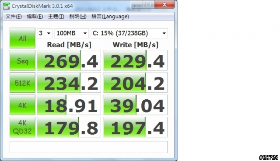Click the CrystalDiskMark title bar app icon
The height and width of the screenshot is (161, 280).
[7, 6]
